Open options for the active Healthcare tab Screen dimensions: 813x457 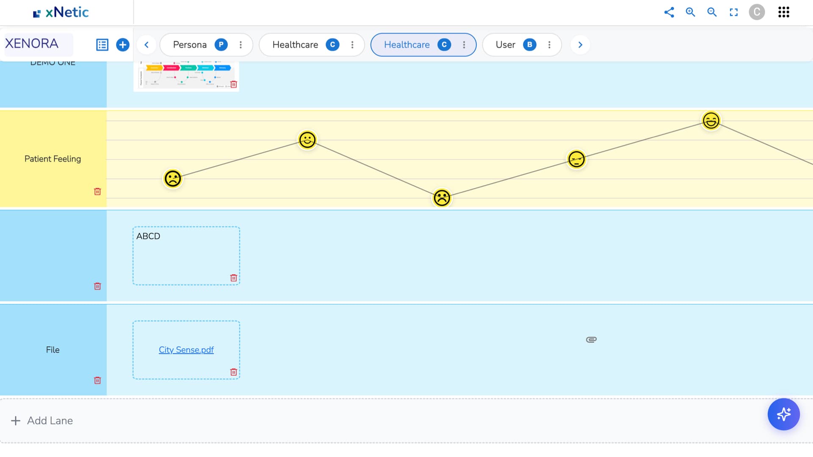[x=464, y=45]
